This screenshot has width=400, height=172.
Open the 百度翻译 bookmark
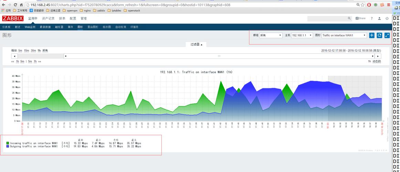(x=37, y=11)
